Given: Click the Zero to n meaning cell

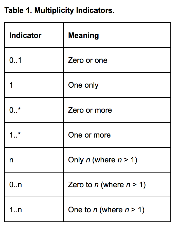Looking at the screenshot, I should [117, 185].
